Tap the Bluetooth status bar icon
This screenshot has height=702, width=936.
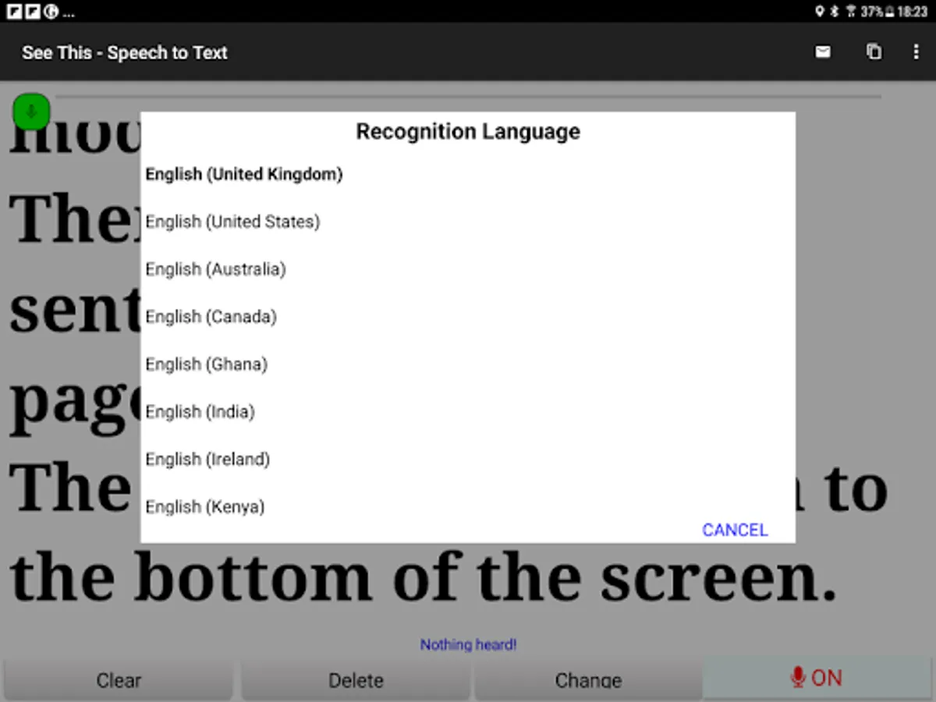point(834,12)
